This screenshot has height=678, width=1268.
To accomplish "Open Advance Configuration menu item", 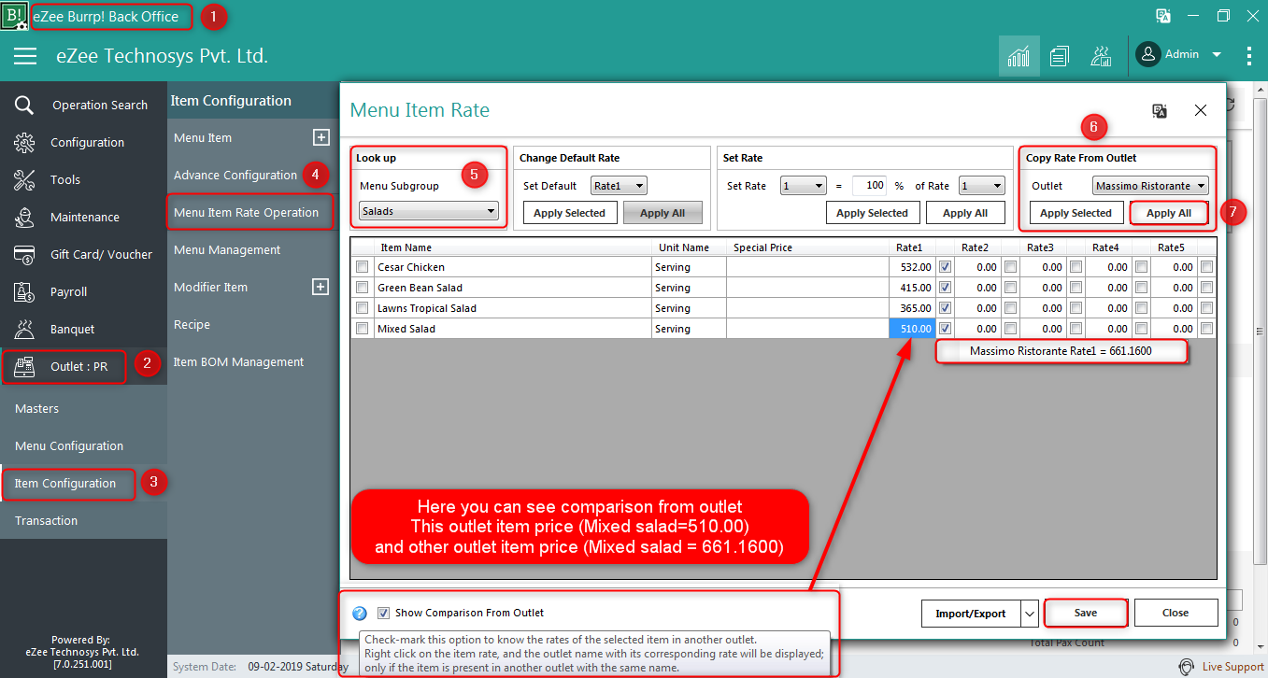I will click(x=235, y=175).
